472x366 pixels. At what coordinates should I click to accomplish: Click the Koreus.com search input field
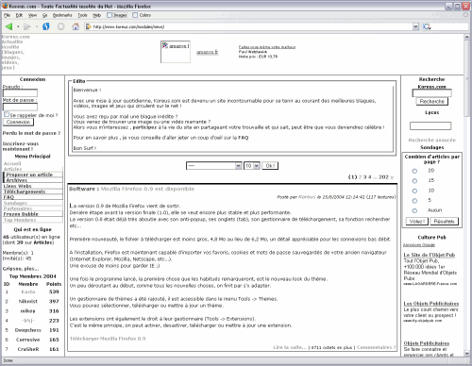point(431,93)
